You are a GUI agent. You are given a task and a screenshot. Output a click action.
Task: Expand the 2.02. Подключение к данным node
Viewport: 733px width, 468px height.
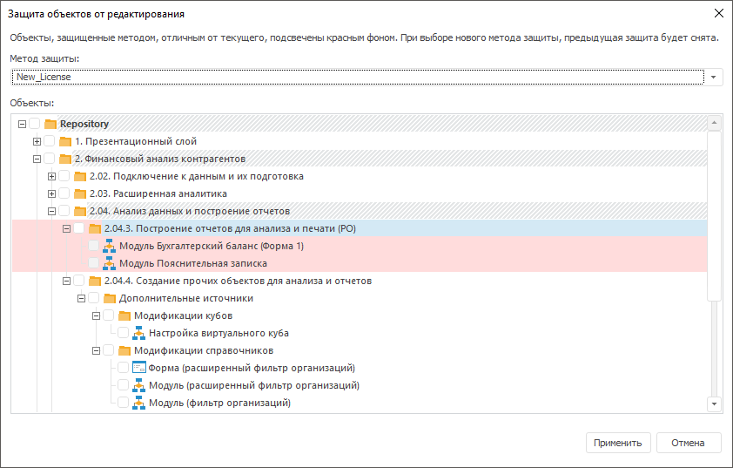52,176
